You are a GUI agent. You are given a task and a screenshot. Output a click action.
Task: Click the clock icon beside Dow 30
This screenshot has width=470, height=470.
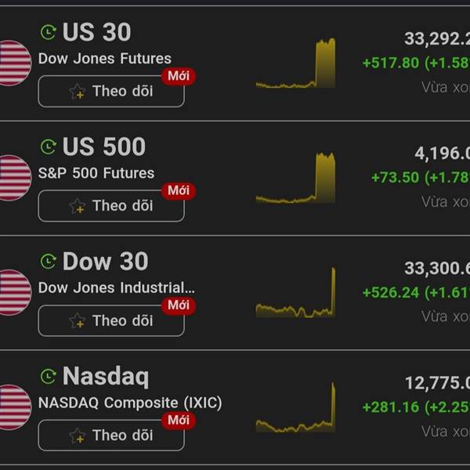click(x=49, y=262)
